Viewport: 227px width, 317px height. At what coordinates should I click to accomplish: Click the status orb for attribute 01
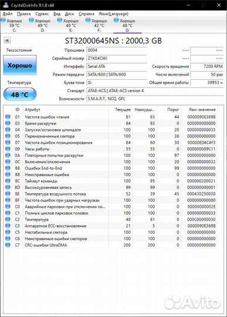click(x=8, y=117)
